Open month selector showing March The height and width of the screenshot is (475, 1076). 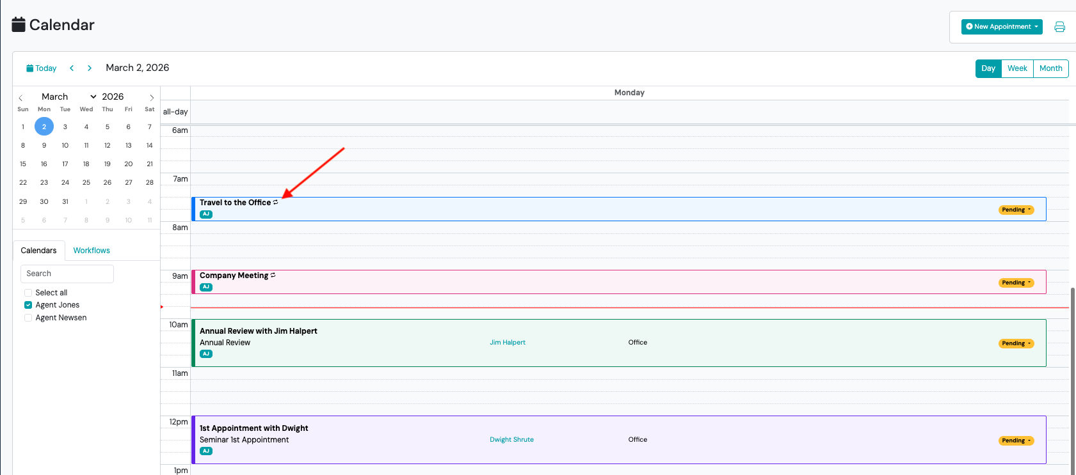point(69,97)
